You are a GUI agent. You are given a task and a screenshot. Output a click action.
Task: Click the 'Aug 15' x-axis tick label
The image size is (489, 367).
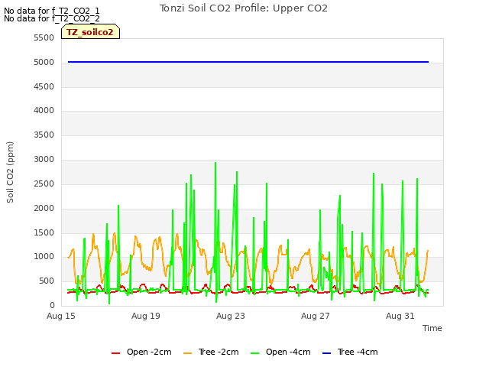point(61,316)
